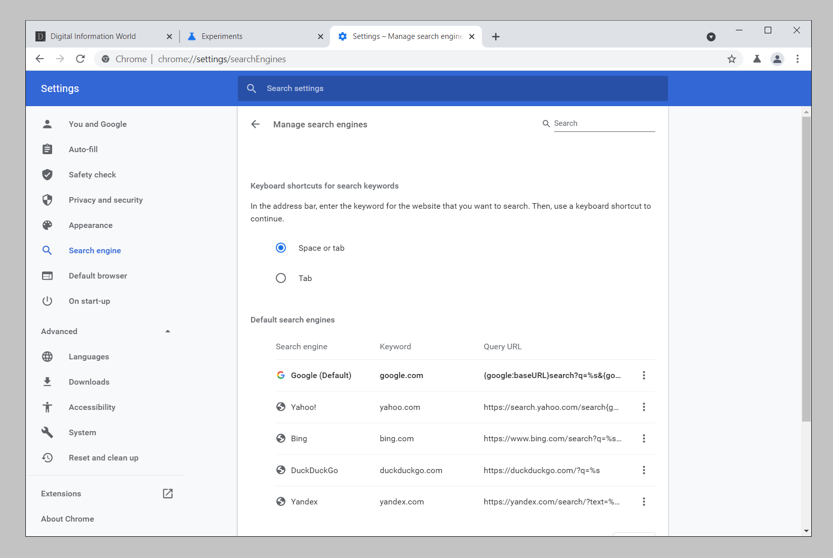Open the Chrome three-dot menu
The image size is (833, 558).
coord(798,59)
